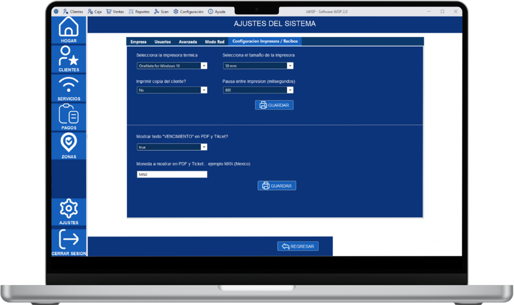The image size is (514, 305).
Task: Click the iWISP app logo icon
Action: (56, 12)
